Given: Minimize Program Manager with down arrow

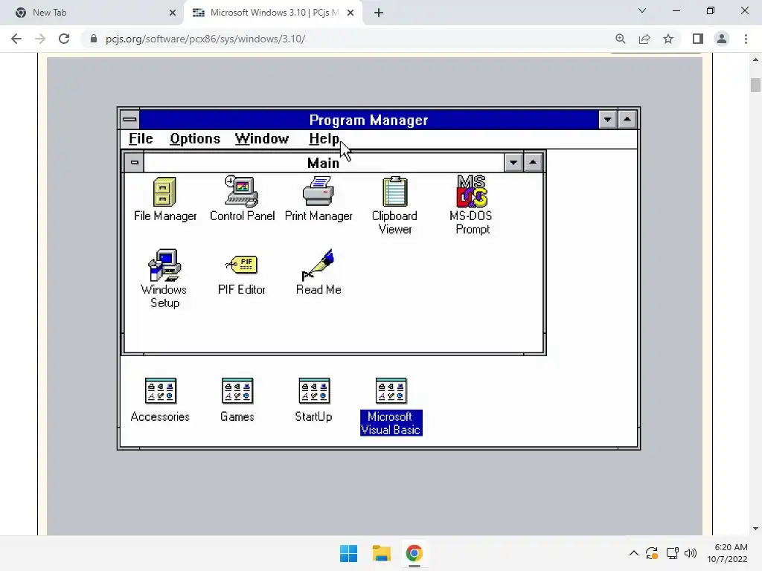Looking at the screenshot, I should point(607,120).
